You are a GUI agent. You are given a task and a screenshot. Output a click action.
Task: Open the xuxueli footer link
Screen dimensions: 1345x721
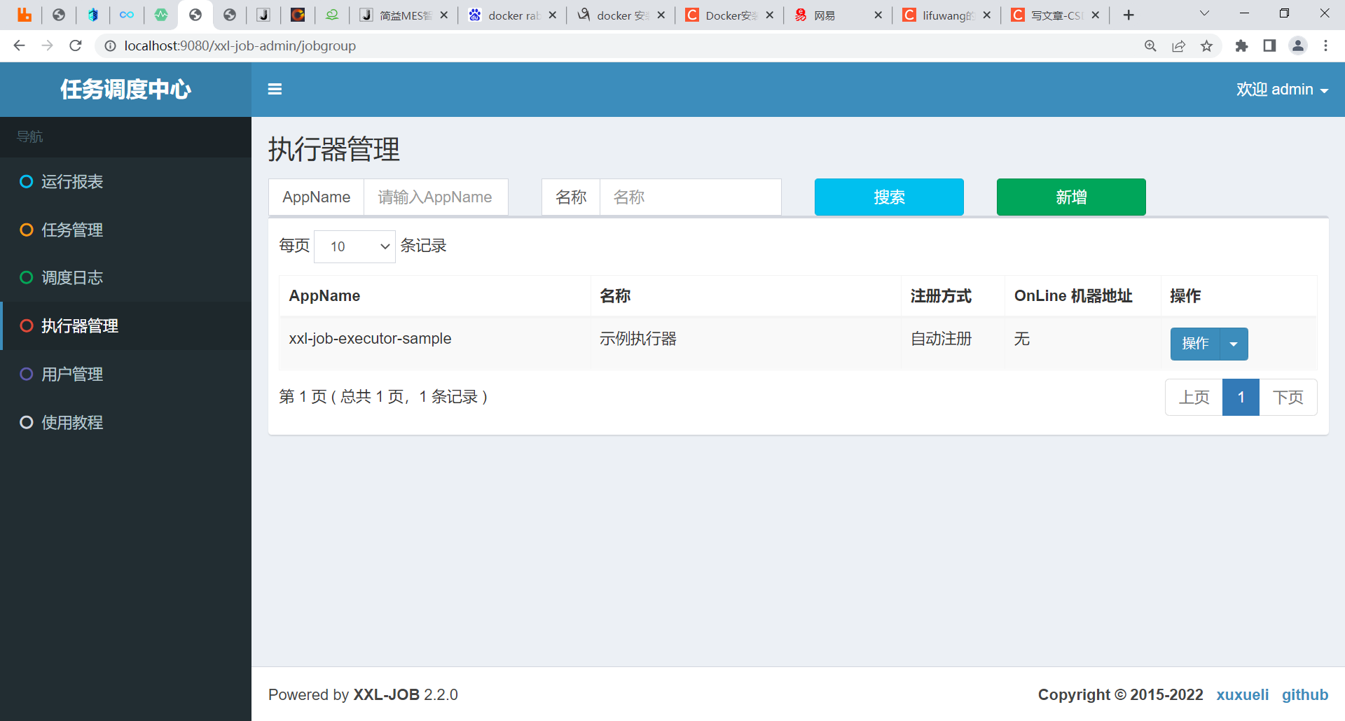[x=1243, y=694]
